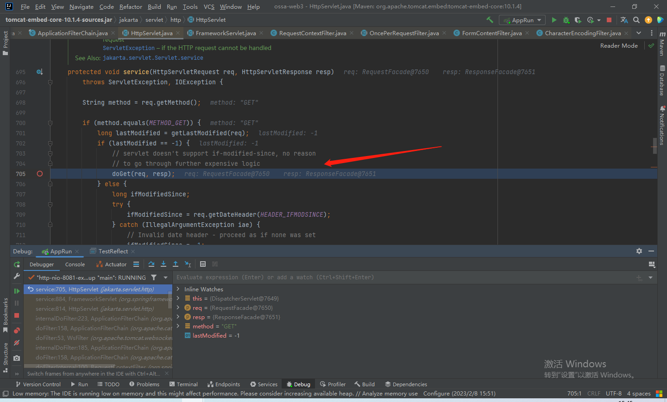The width and height of the screenshot is (667, 402).
Task: Stop AppRun via debug sidebar red square
Action: coord(17,315)
